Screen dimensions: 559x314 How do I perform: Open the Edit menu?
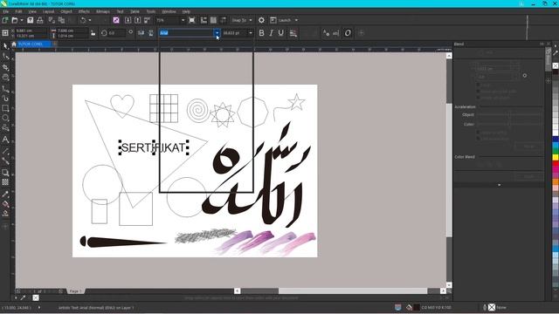tap(18, 11)
